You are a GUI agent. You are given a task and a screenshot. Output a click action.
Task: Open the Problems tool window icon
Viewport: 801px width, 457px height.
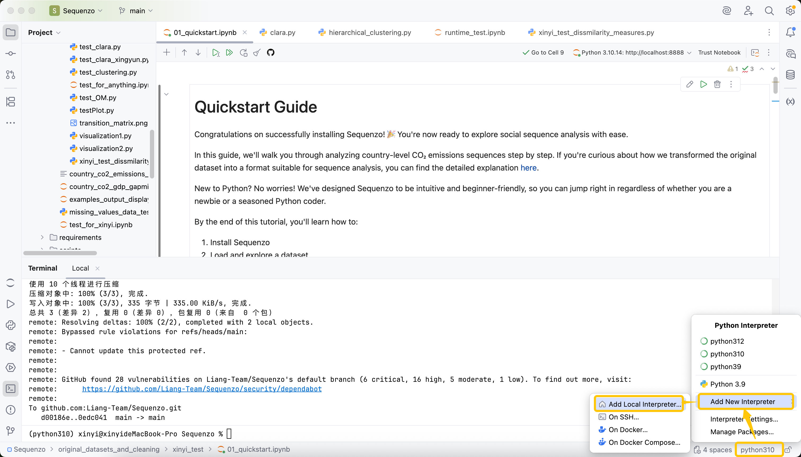click(10, 410)
